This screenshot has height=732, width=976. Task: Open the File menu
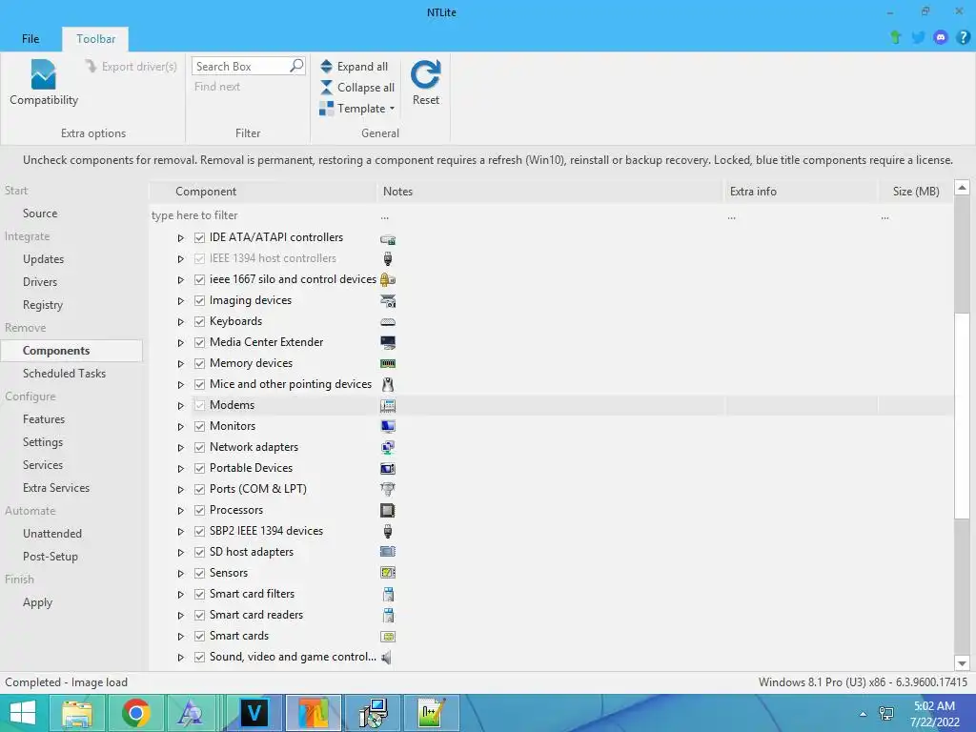coord(30,38)
